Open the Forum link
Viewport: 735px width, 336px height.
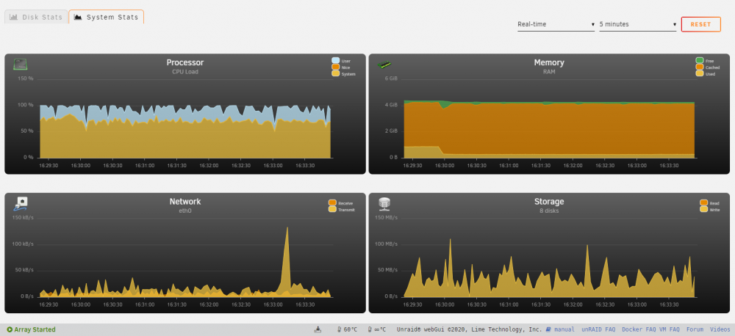pyautogui.click(x=695, y=329)
